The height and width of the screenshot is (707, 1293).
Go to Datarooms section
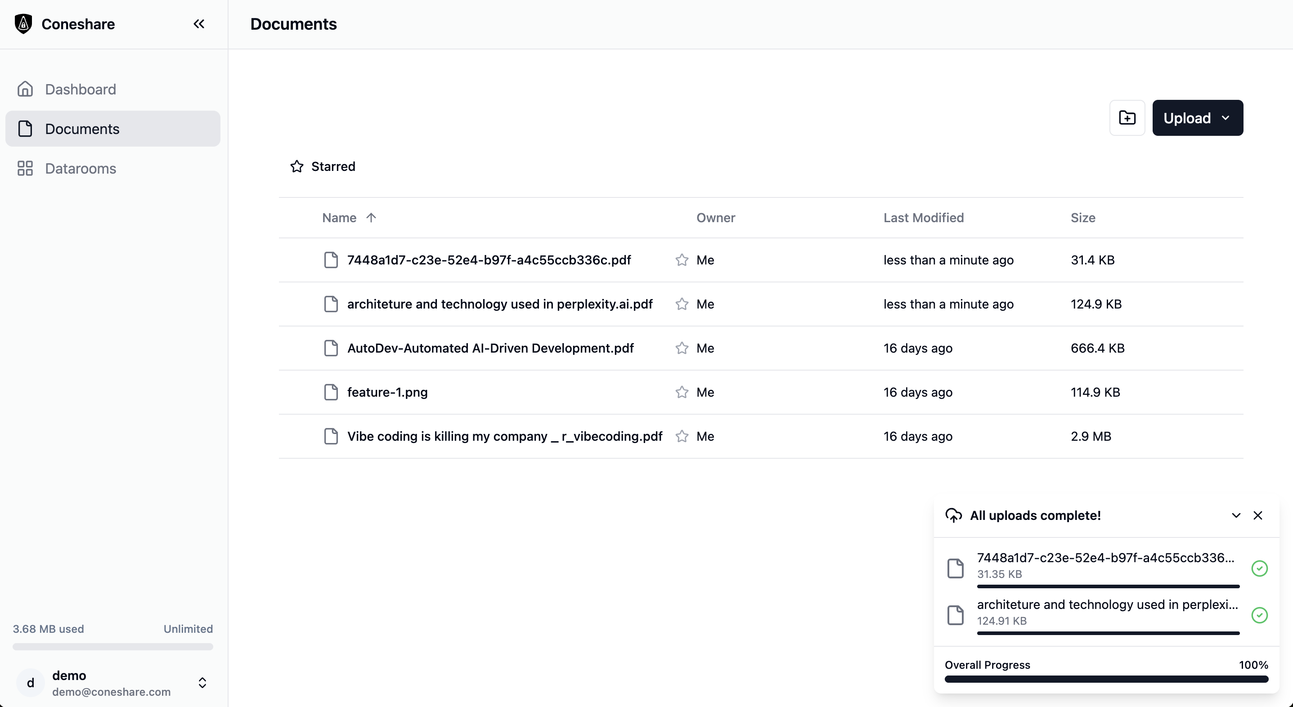click(x=81, y=169)
